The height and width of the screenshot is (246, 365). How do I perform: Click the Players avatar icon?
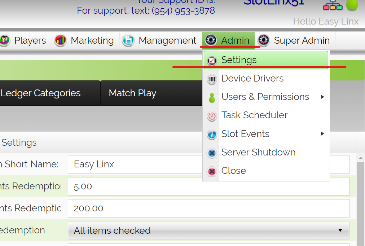click(4, 40)
